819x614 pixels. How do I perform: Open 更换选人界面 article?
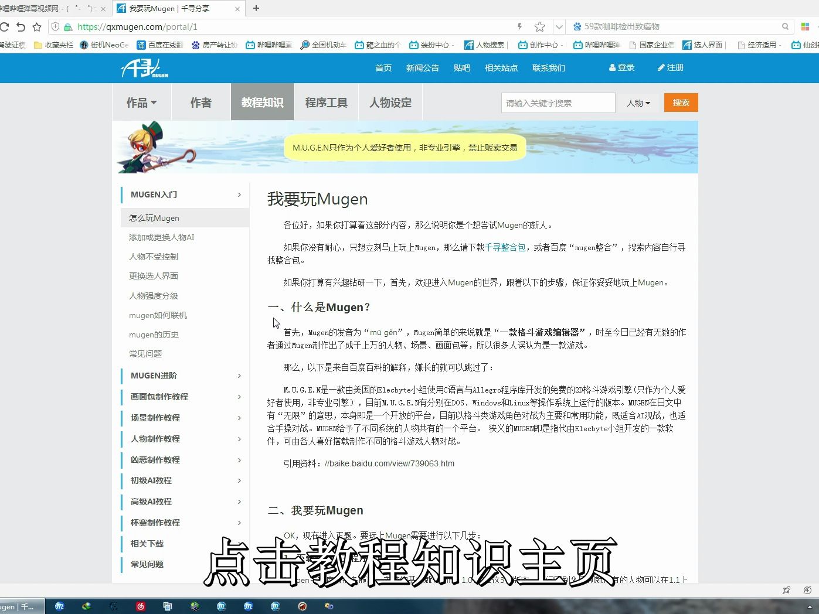(x=154, y=276)
